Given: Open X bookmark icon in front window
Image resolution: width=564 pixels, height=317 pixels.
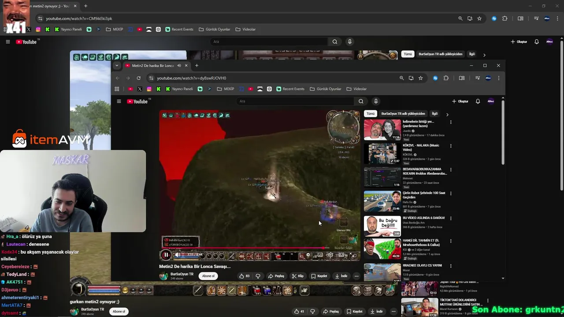Looking at the screenshot, I should click(x=140, y=89).
